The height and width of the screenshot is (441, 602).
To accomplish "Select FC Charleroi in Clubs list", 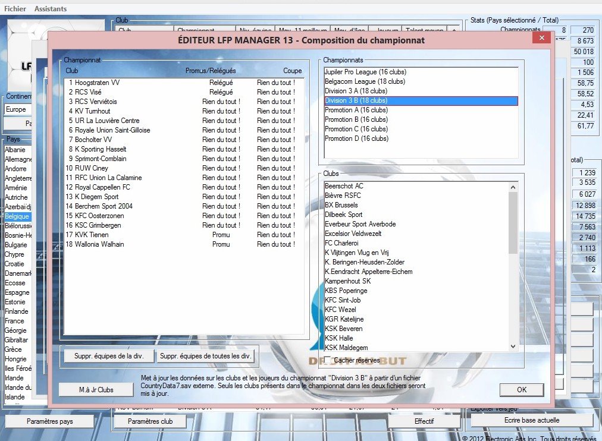I will [416, 243].
